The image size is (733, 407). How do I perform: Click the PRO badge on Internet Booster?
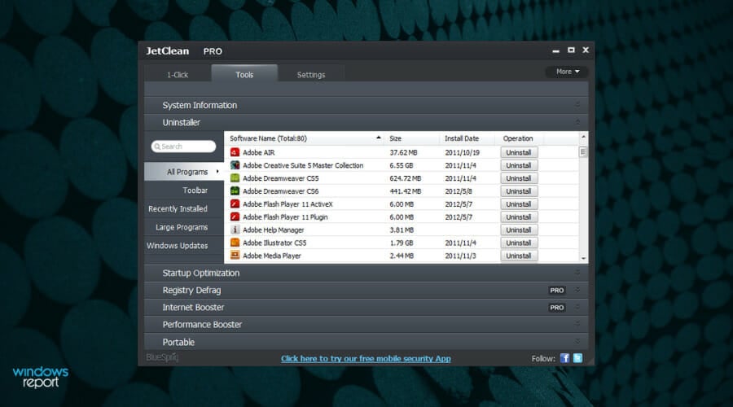click(557, 308)
